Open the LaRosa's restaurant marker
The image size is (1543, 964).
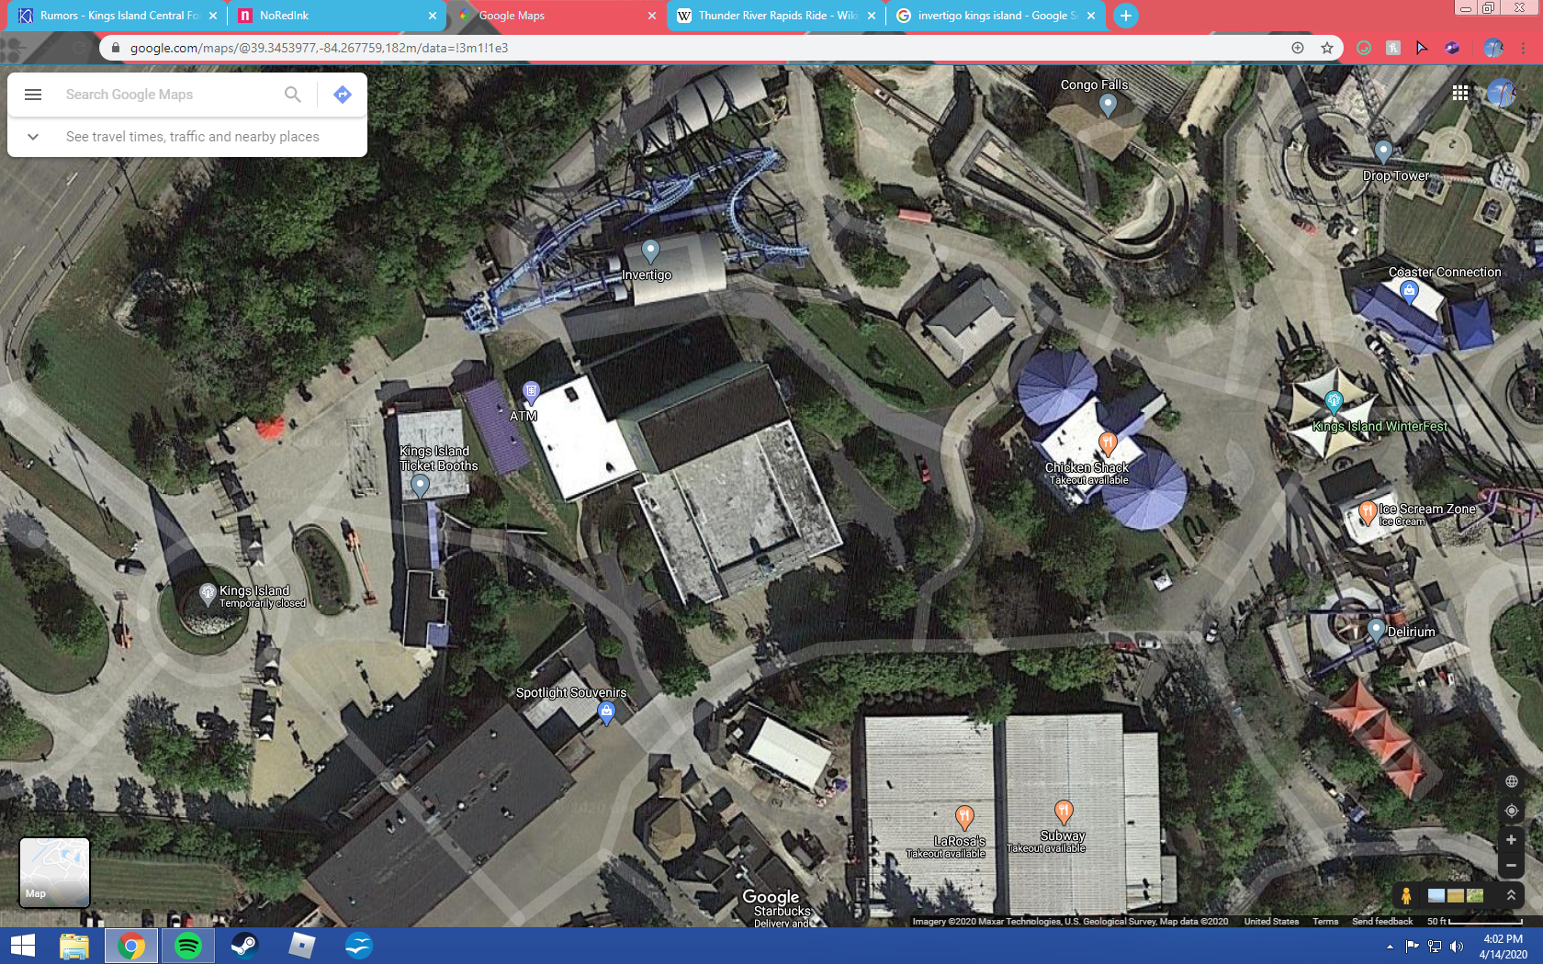[x=964, y=816]
